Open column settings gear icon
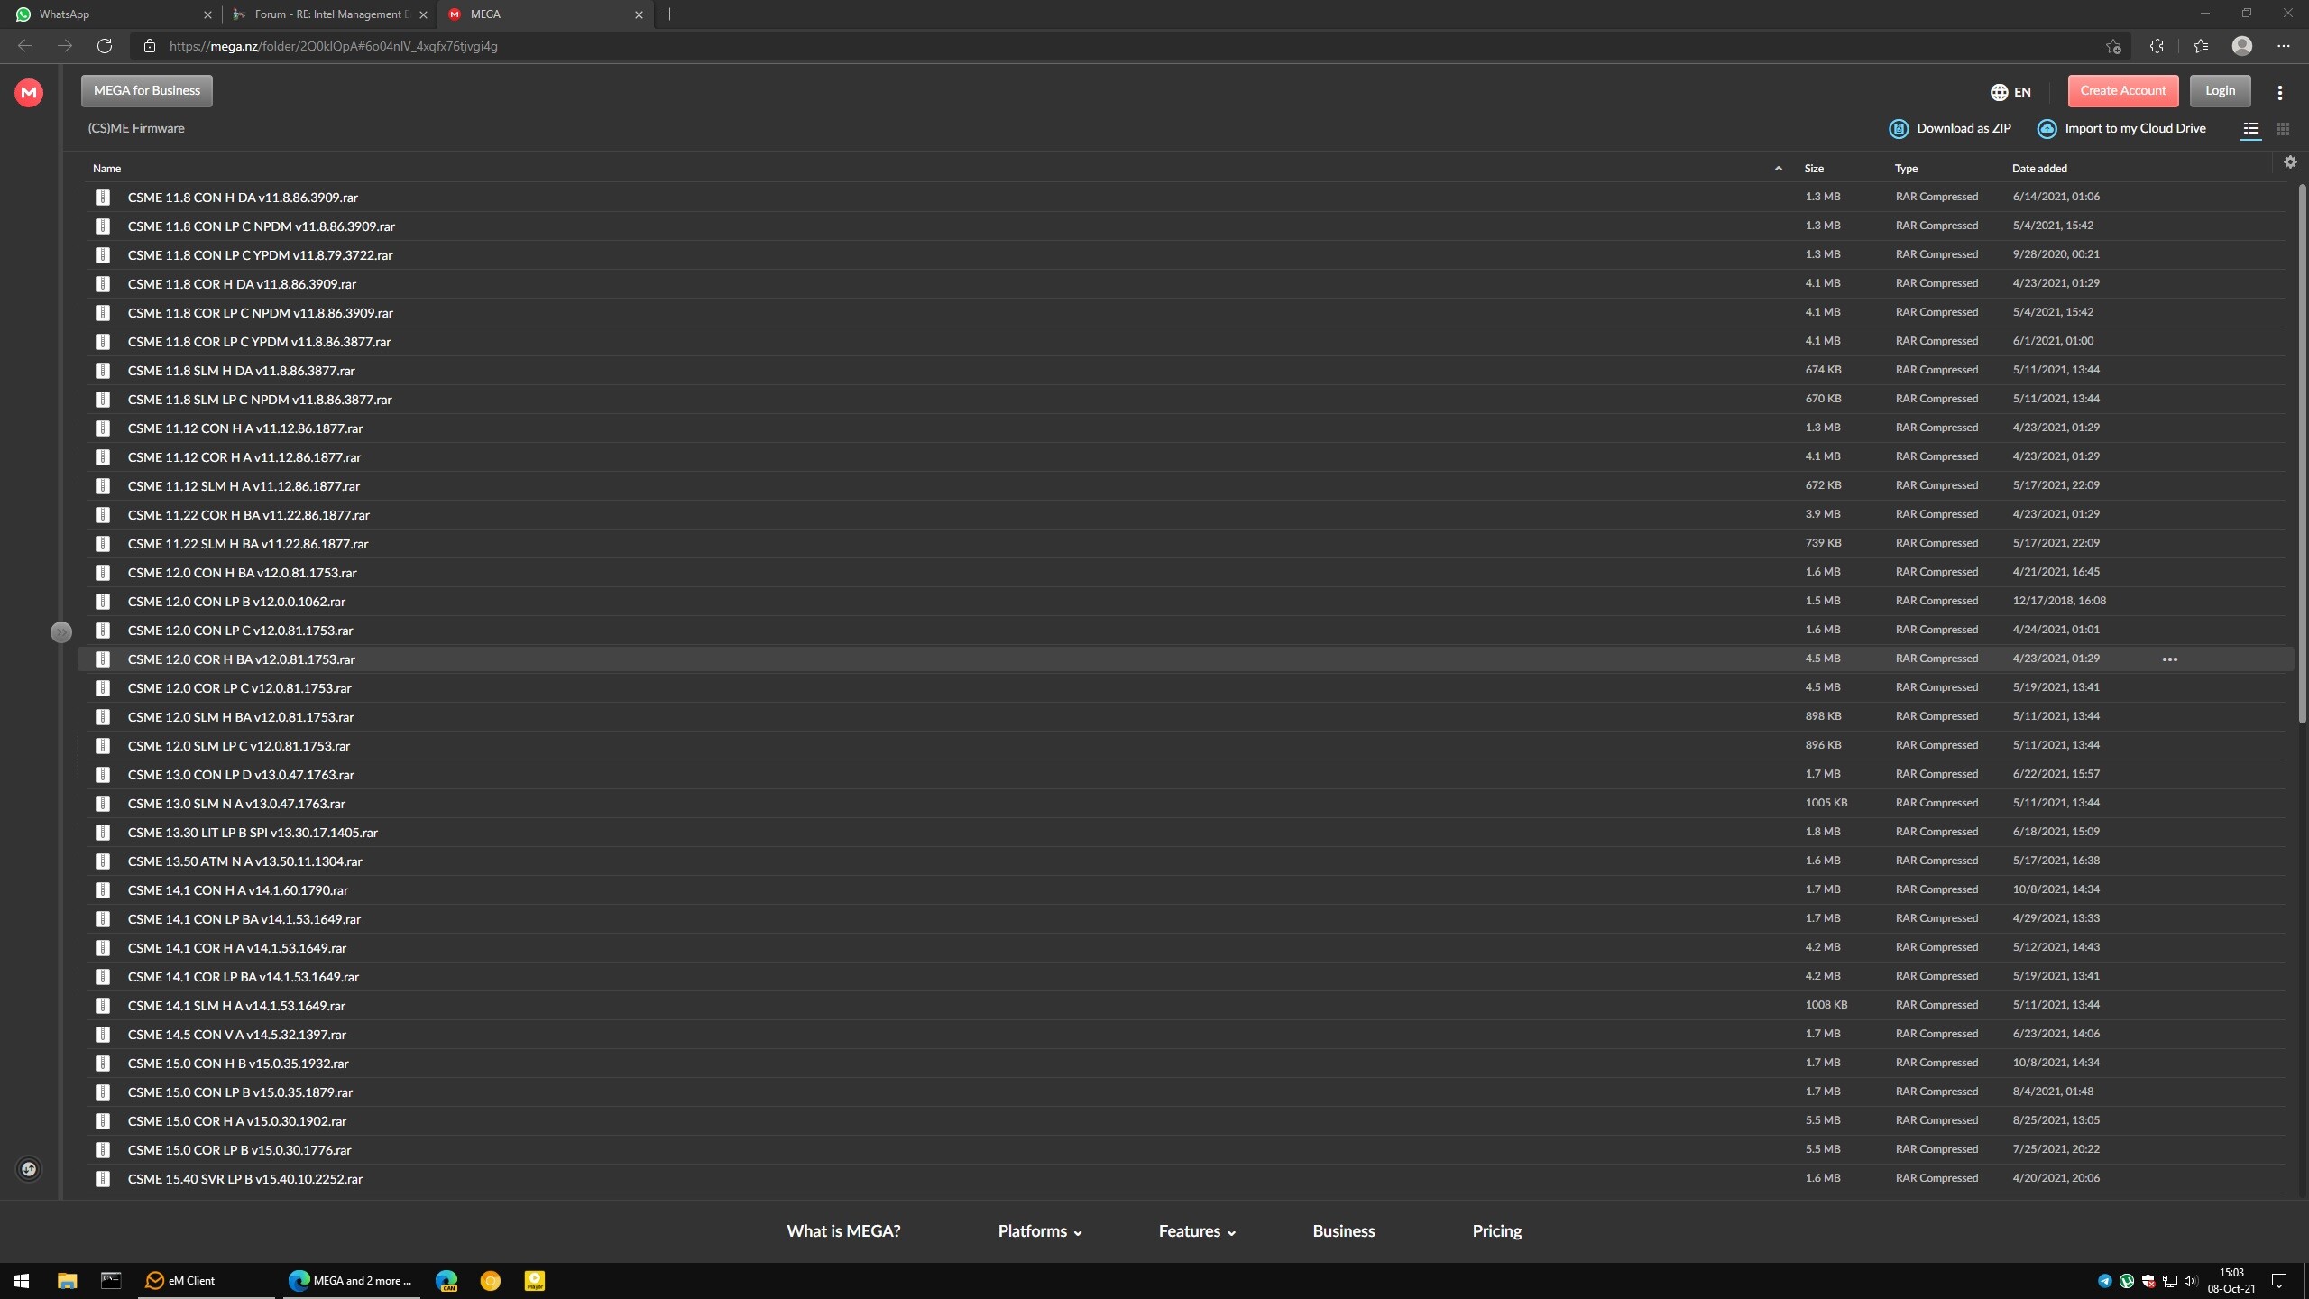 point(2290,162)
